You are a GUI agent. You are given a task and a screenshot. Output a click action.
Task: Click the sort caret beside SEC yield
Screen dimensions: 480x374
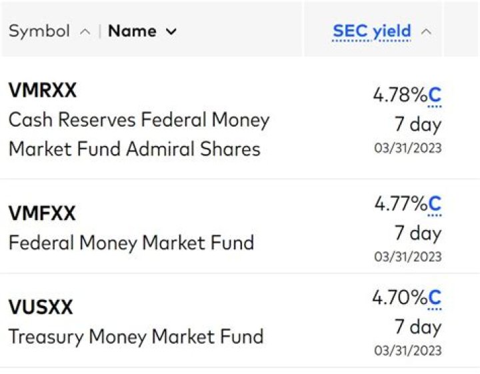pos(427,31)
